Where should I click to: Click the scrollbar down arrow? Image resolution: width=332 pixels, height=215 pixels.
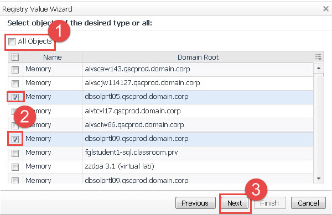pos(319,179)
